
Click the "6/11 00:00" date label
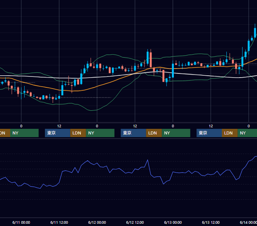[x=21, y=222]
